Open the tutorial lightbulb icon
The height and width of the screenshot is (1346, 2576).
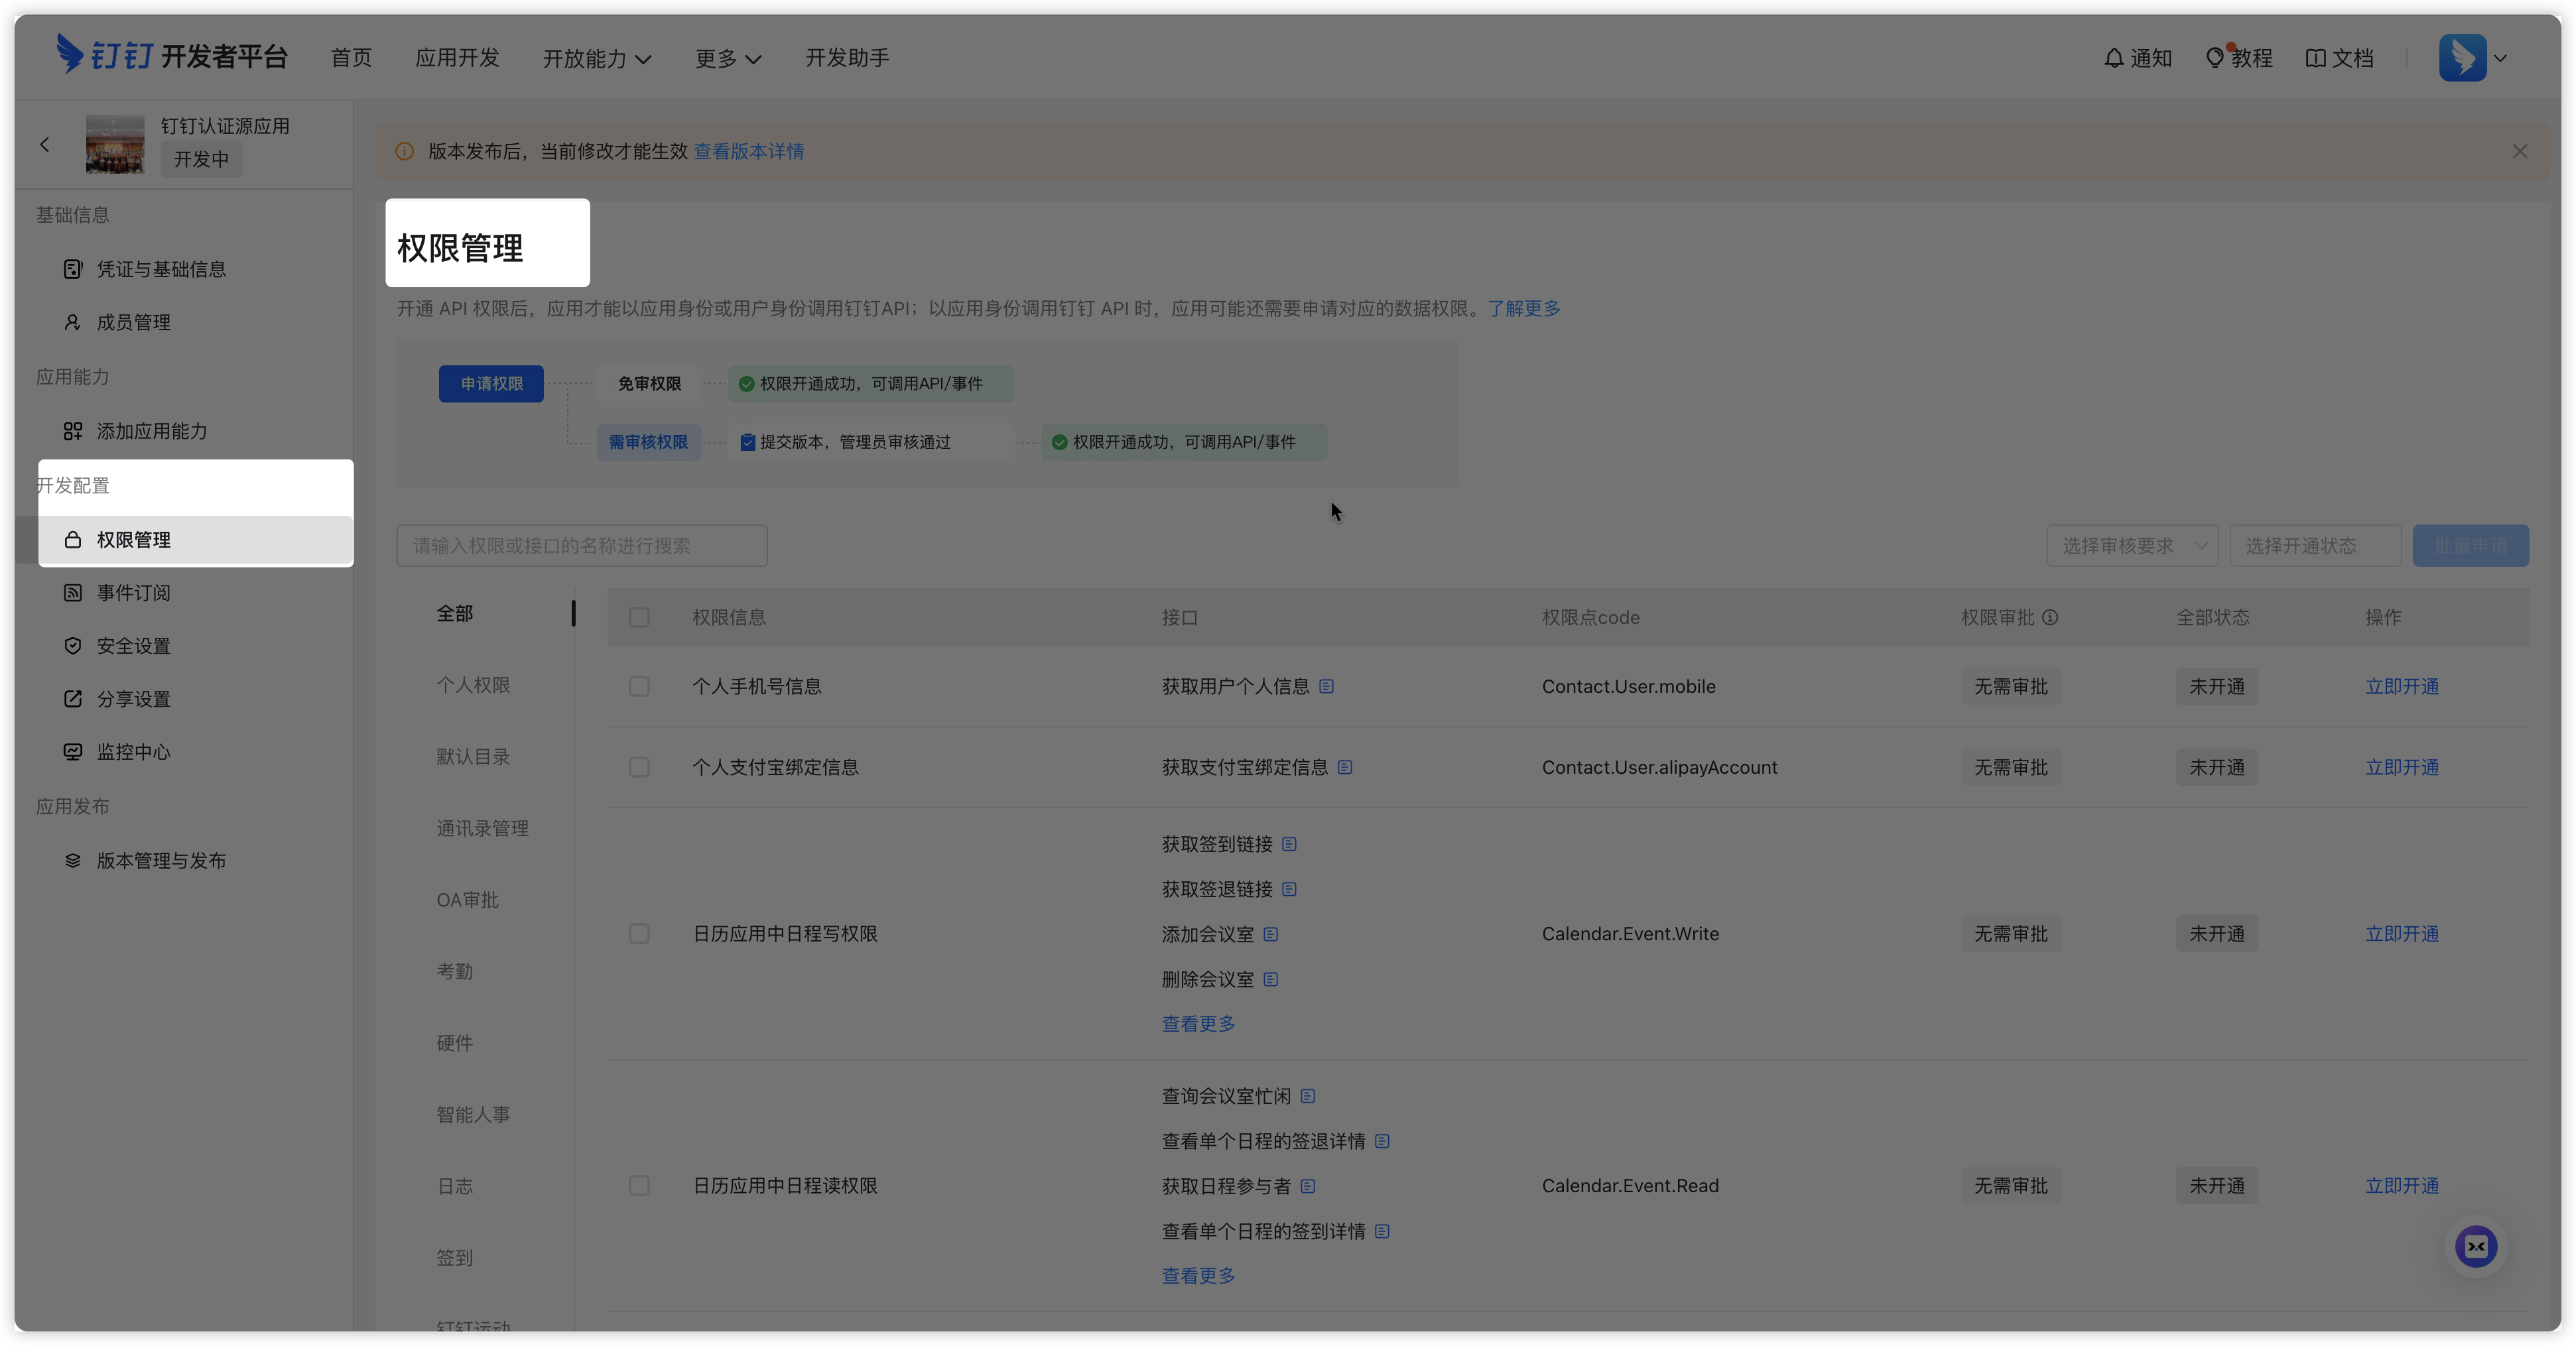tap(2215, 58)
